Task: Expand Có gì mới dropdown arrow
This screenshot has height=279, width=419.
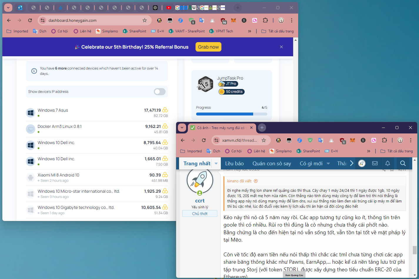Action: coord(328,164)
